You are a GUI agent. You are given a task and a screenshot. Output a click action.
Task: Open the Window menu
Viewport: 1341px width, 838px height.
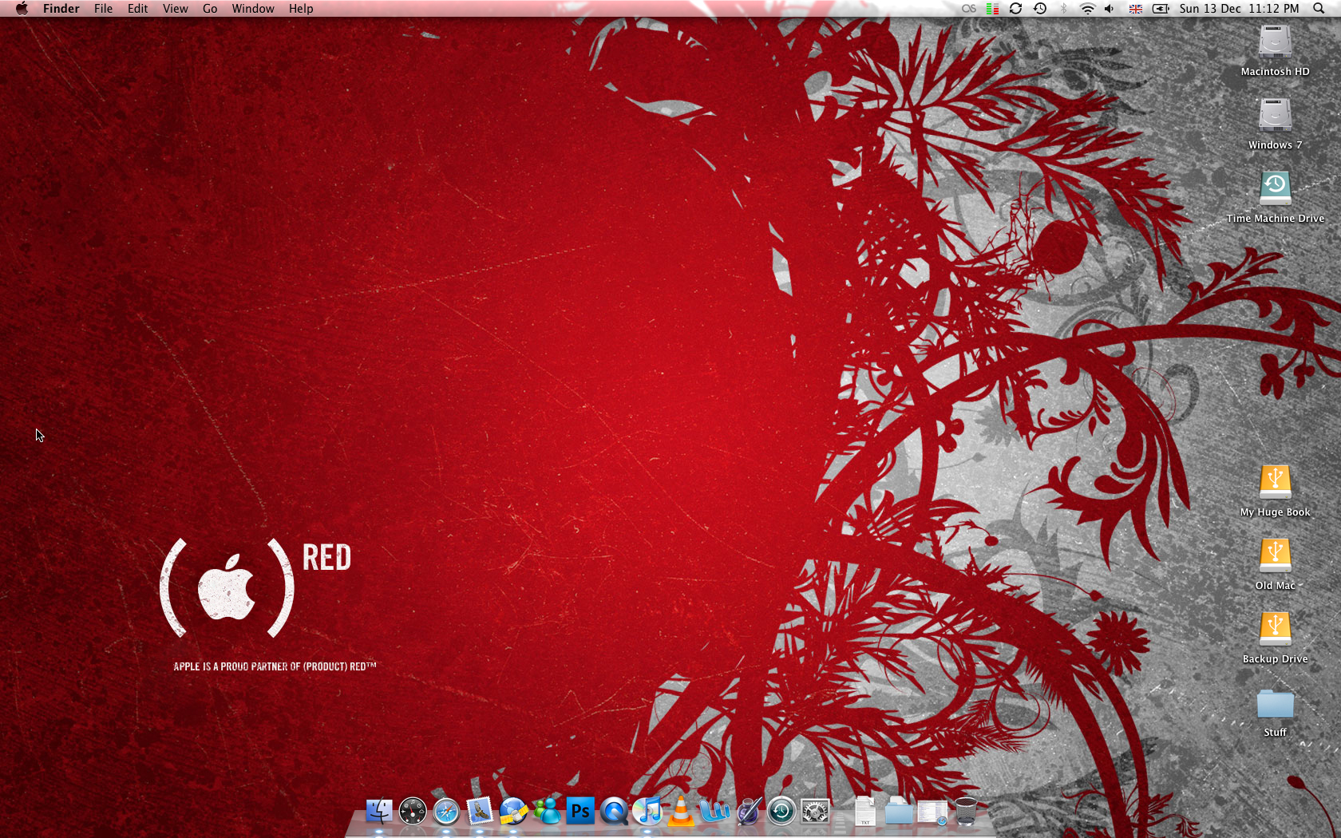[253, 9]
